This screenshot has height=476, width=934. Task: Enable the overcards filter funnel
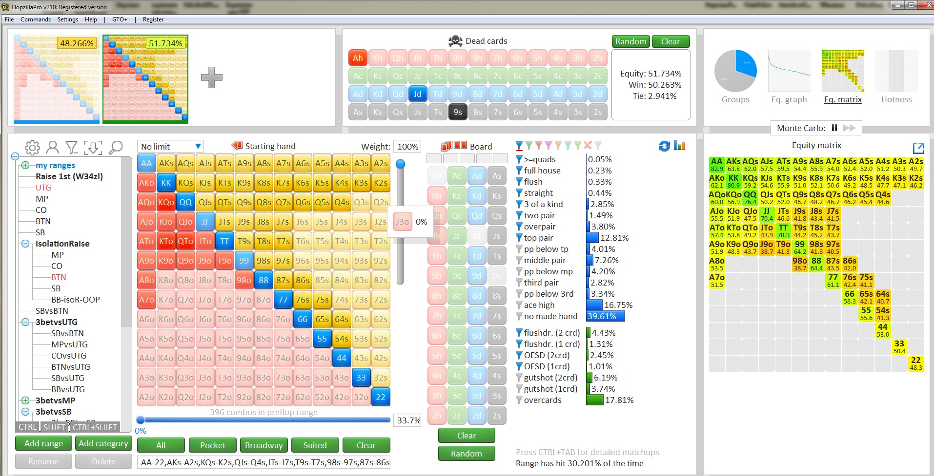pyautogui.click(x=519, y=400)
